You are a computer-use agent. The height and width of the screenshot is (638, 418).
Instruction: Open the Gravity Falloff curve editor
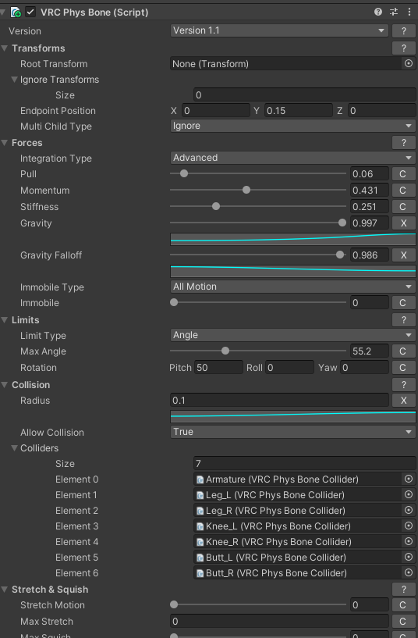point(293,272)
